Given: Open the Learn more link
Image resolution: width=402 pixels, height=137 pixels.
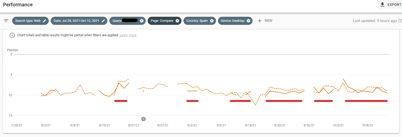Looking at the screenshot, I should (128, 35).
